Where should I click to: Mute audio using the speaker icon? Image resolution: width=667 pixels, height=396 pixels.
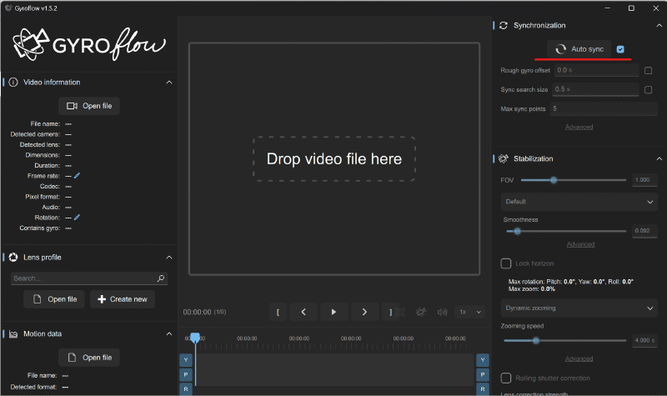pyautogui.click(x=443, y=312)
